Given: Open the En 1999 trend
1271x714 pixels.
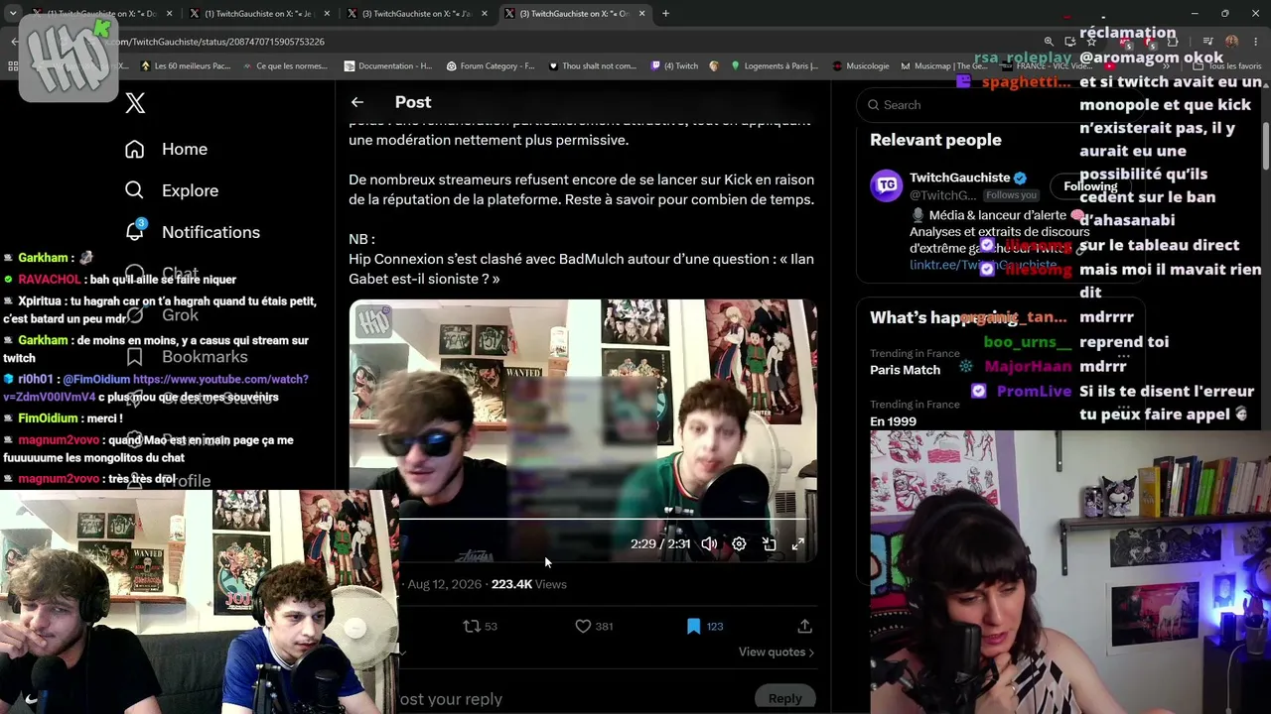Looking at the screenshot, I should coord(893,421).
